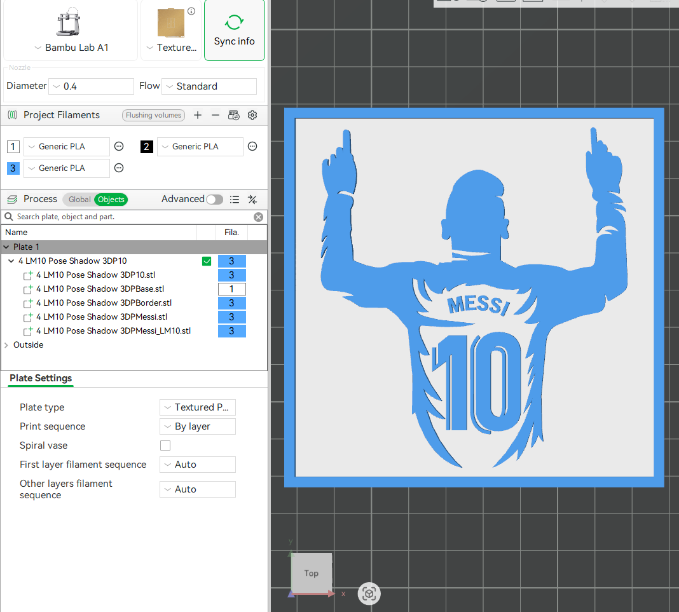This screenshot has width=679, height=612.
Task: Collapse the Plate 1 tree node
Action: 7,247
